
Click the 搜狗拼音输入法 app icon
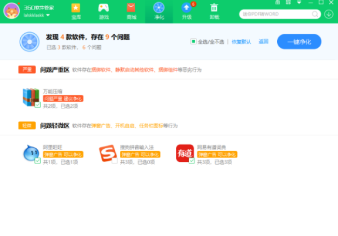[x=108, y=153]
